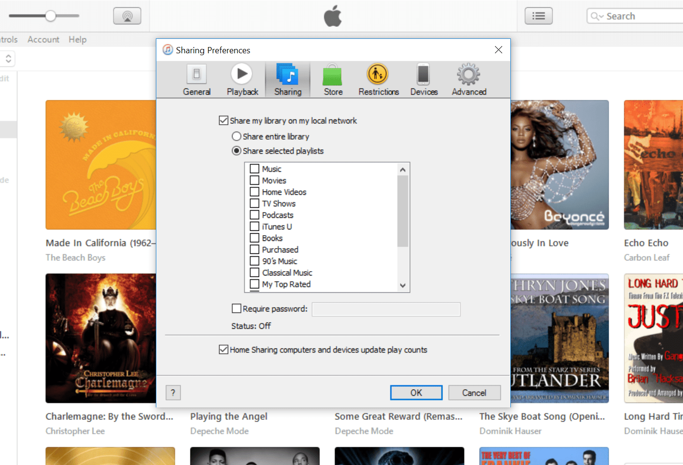Close the Sharing Preferences dialog
683x465 pixels.
click(x=498, y=50)
